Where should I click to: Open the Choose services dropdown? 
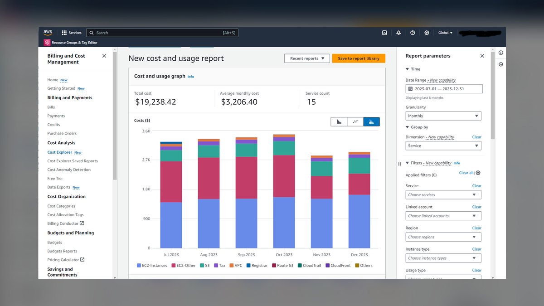coord(443,195)
